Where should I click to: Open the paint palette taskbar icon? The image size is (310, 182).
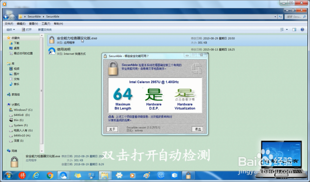147,175
